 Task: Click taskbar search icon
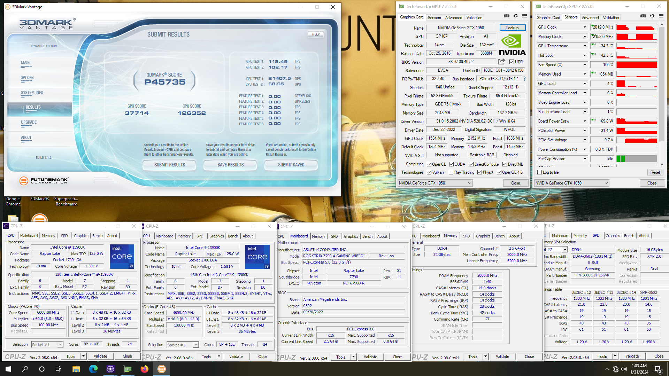(x=25, y=369)
